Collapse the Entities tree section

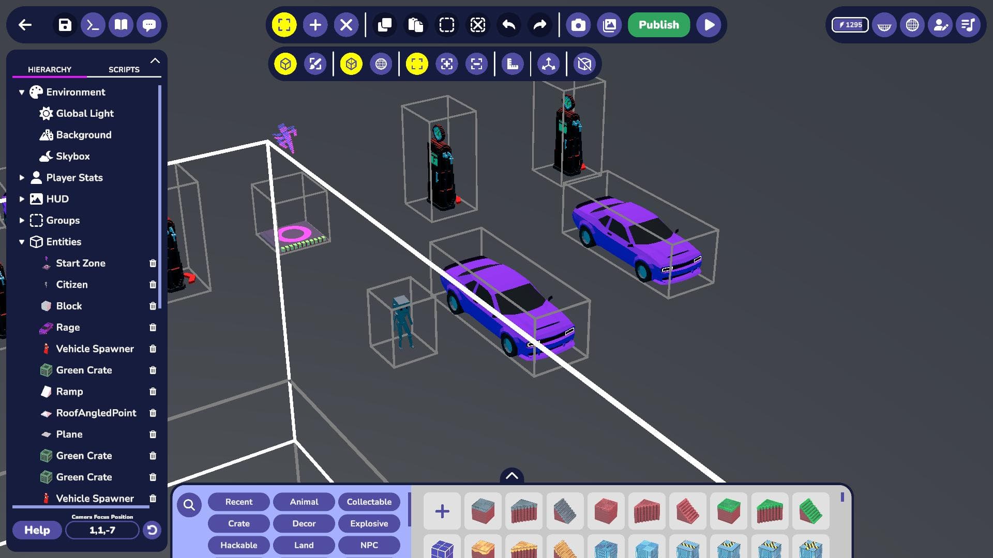(21, 242)
